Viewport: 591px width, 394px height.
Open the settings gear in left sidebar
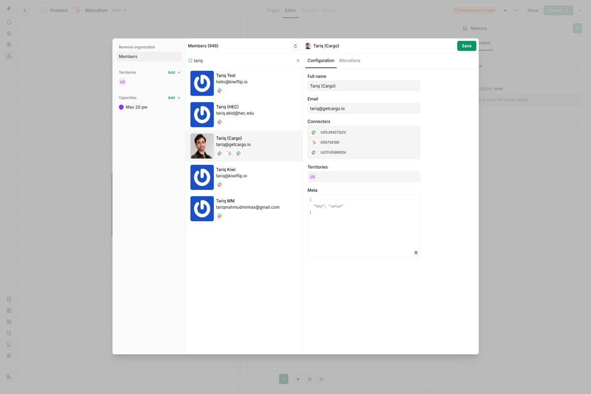coord(9,356)
